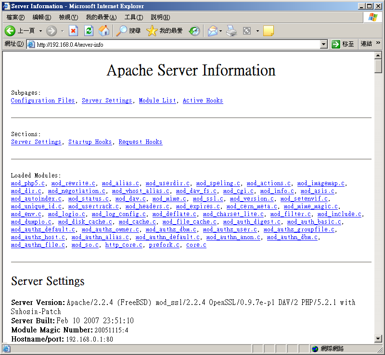Open the mod_ssl.c module link
The width and height of the screenshot is (385, 355).
coord(208,199)
